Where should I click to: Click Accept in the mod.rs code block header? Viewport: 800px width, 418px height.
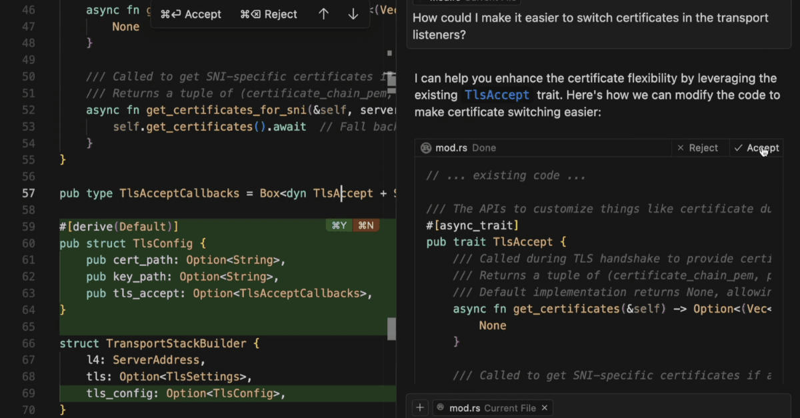tap(756, 148)
